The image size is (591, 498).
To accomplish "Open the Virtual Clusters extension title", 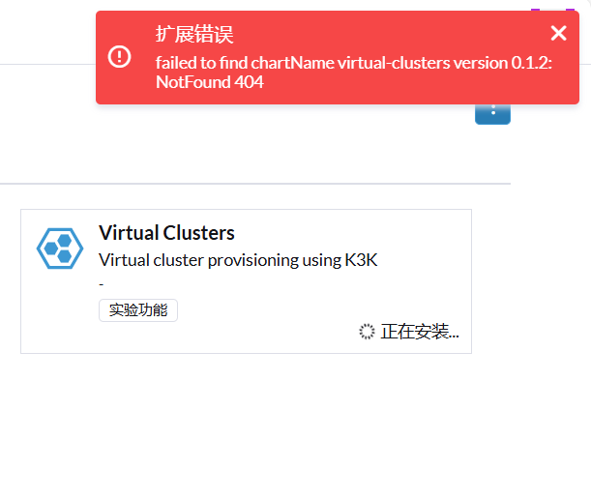I will pos(166,232).
